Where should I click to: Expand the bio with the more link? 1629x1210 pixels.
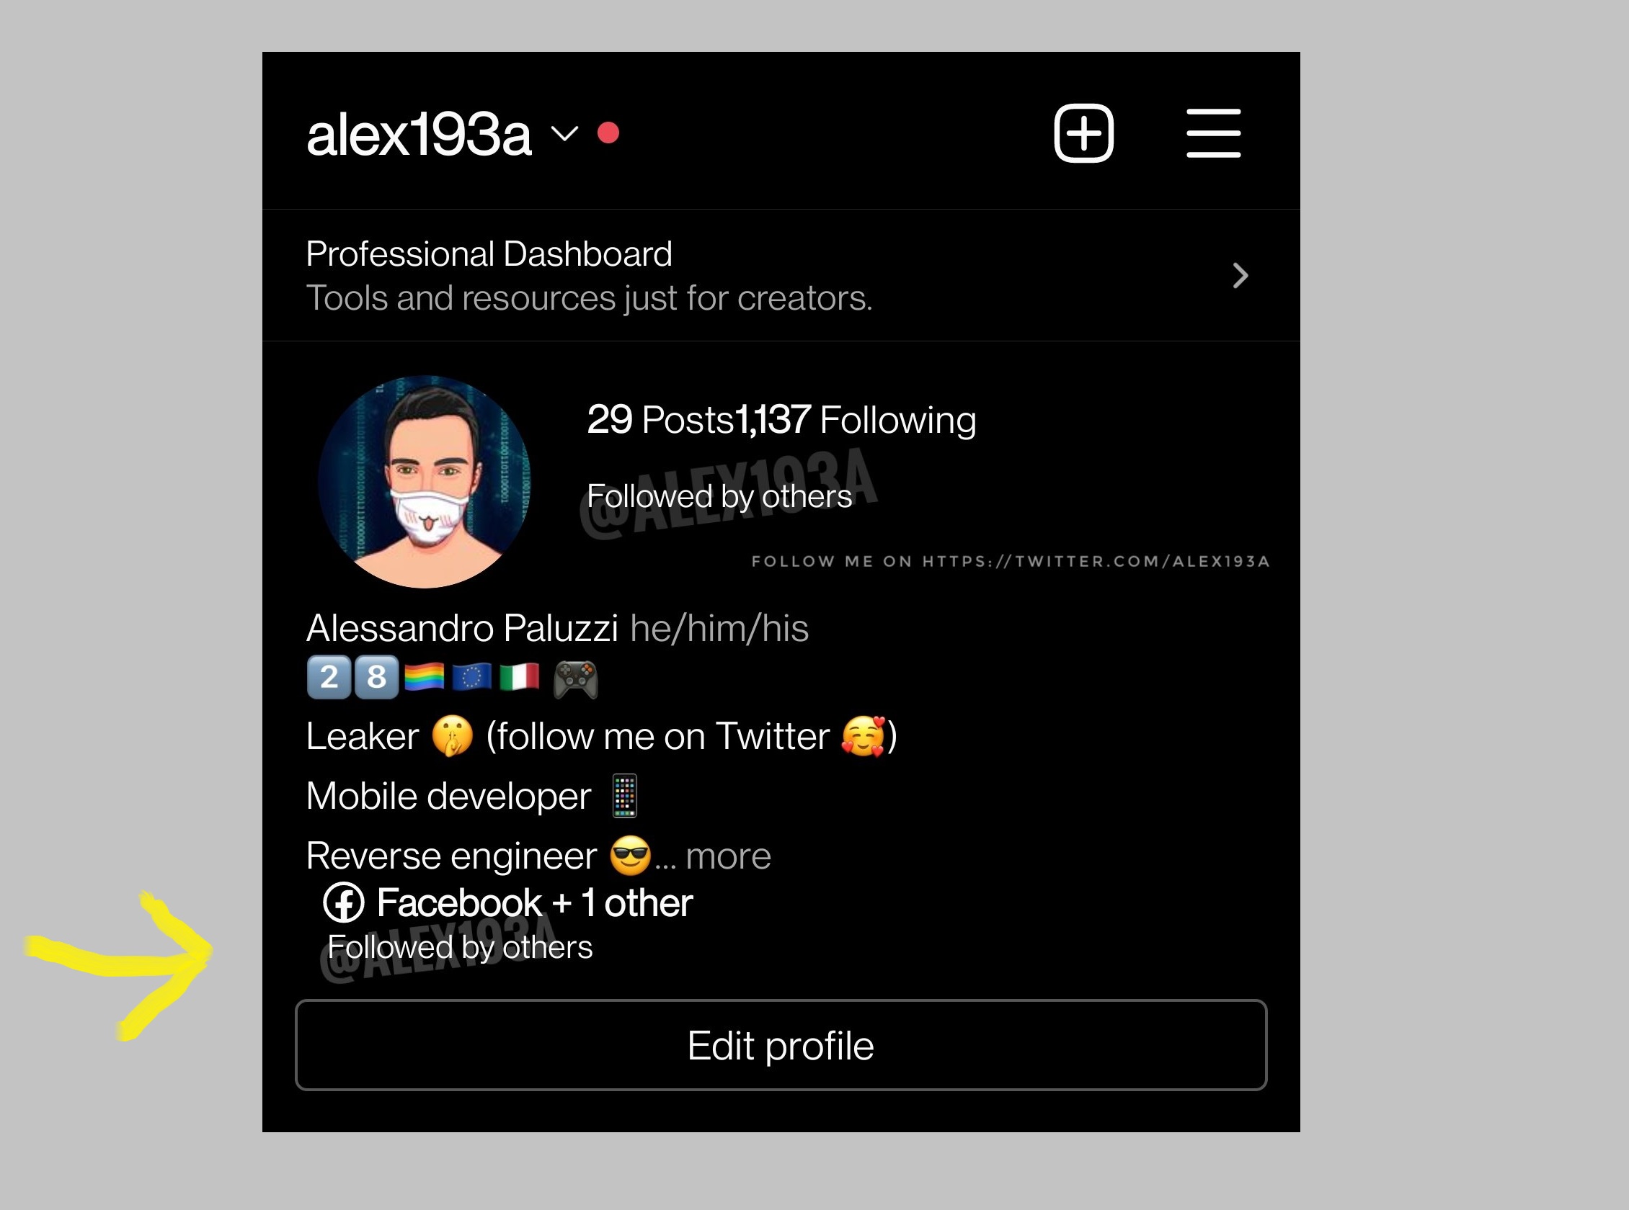(x=728, y=856)
